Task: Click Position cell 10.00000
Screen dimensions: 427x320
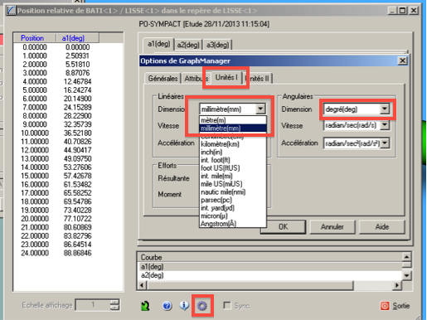Action: tap(35, 133)
